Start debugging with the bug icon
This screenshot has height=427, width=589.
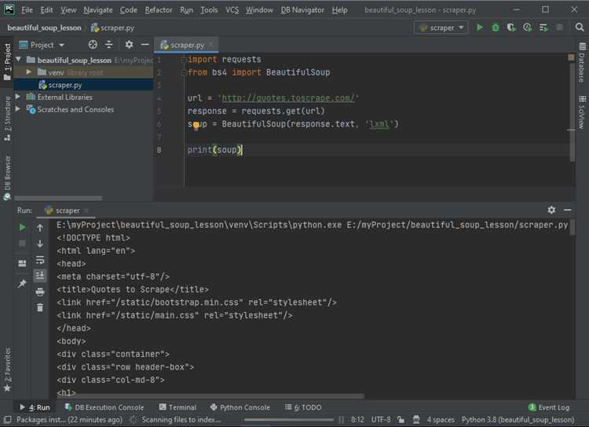click(x=496, y=28)
